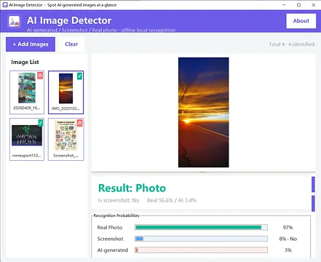Click the 'Real 96.6% / AI 3.4%' text
Viewport: 321px width, 262px height.
tap(172, 200)
